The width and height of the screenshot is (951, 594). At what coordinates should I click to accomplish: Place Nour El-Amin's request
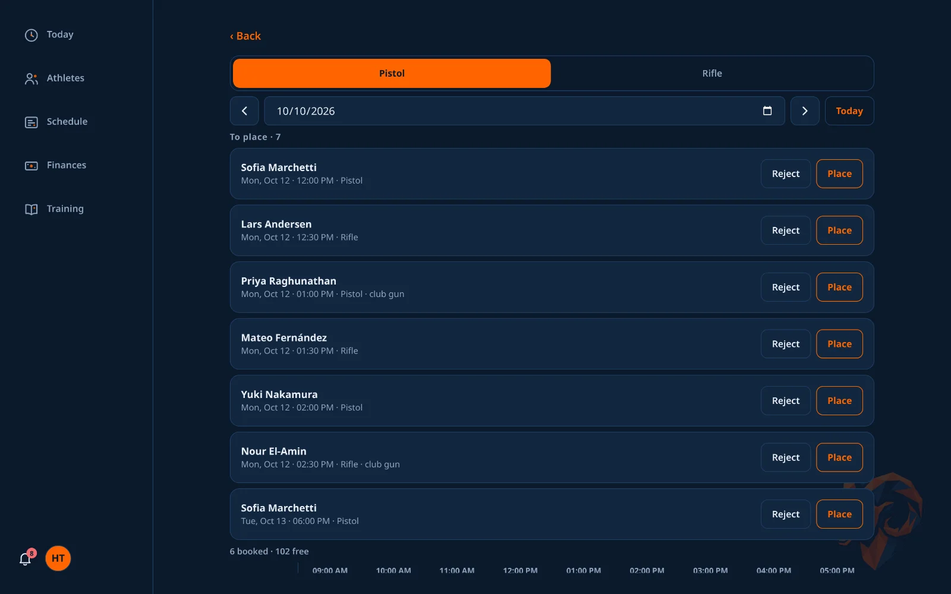(839, 457)
